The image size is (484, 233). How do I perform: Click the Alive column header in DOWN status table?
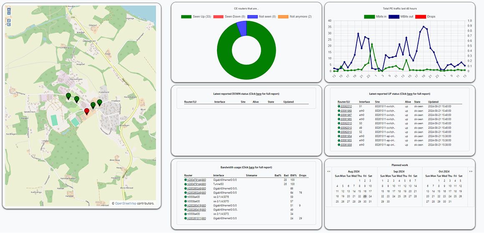[256, 102]
